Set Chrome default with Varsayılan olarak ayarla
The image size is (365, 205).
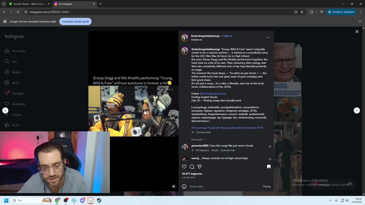tap(76, 21)
